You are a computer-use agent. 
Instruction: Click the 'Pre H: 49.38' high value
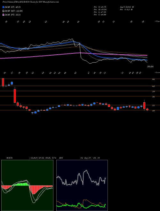point(100,10)
